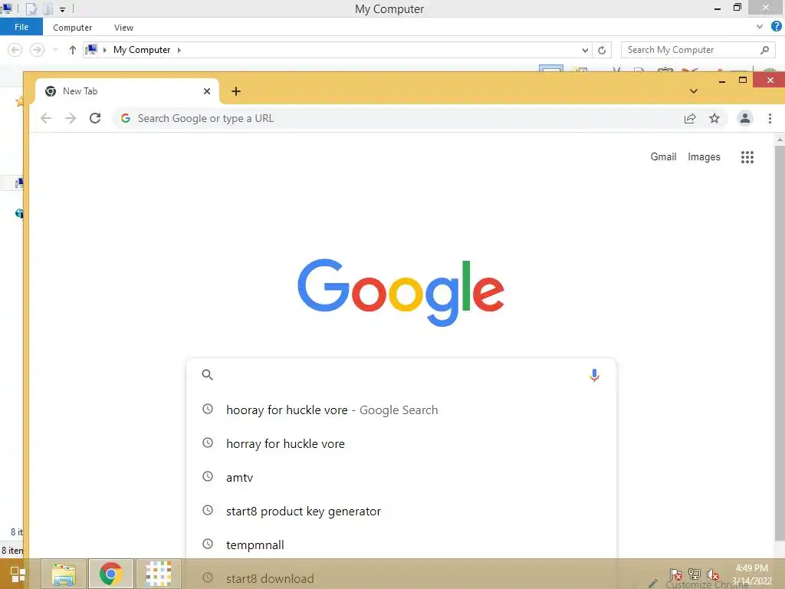Click the magnifier icon in the Google search box

(x=207, y=374)
